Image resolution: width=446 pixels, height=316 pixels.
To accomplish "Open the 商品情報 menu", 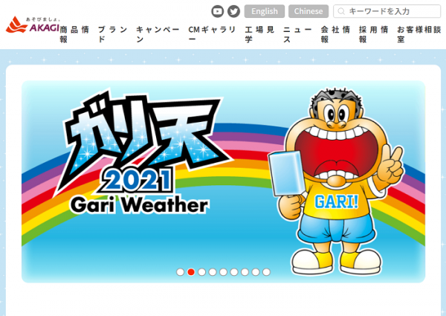I will tap(74, 35).
